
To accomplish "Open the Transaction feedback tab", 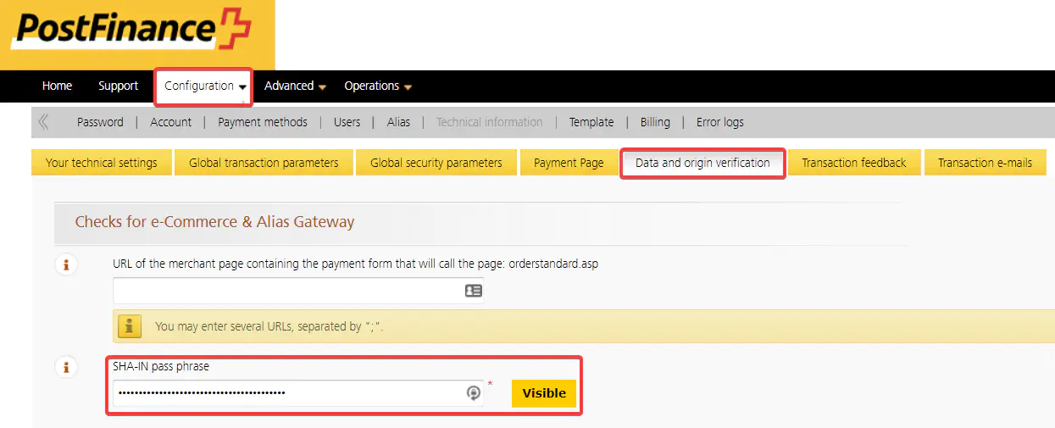I will pyautogui.click(x=853, y=163).
